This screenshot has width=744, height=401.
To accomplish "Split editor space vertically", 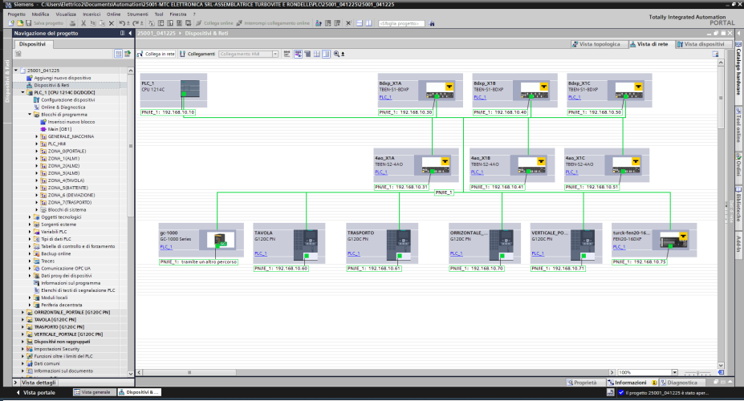I will 368,23.
